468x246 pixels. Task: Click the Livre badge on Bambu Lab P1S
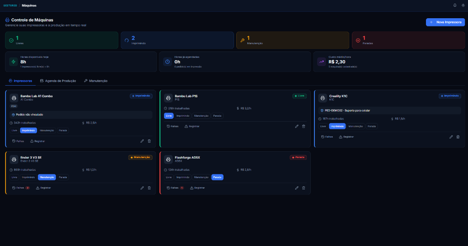click(x=299, y=96)
